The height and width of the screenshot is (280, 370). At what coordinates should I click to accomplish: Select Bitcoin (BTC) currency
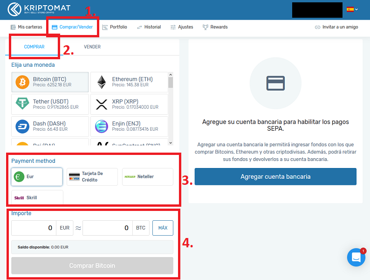click(x=50, y=82)
